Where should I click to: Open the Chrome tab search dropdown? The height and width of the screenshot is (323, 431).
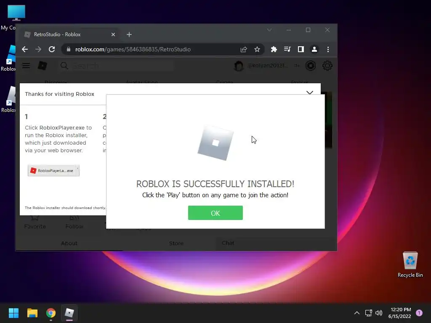[269, 30]
